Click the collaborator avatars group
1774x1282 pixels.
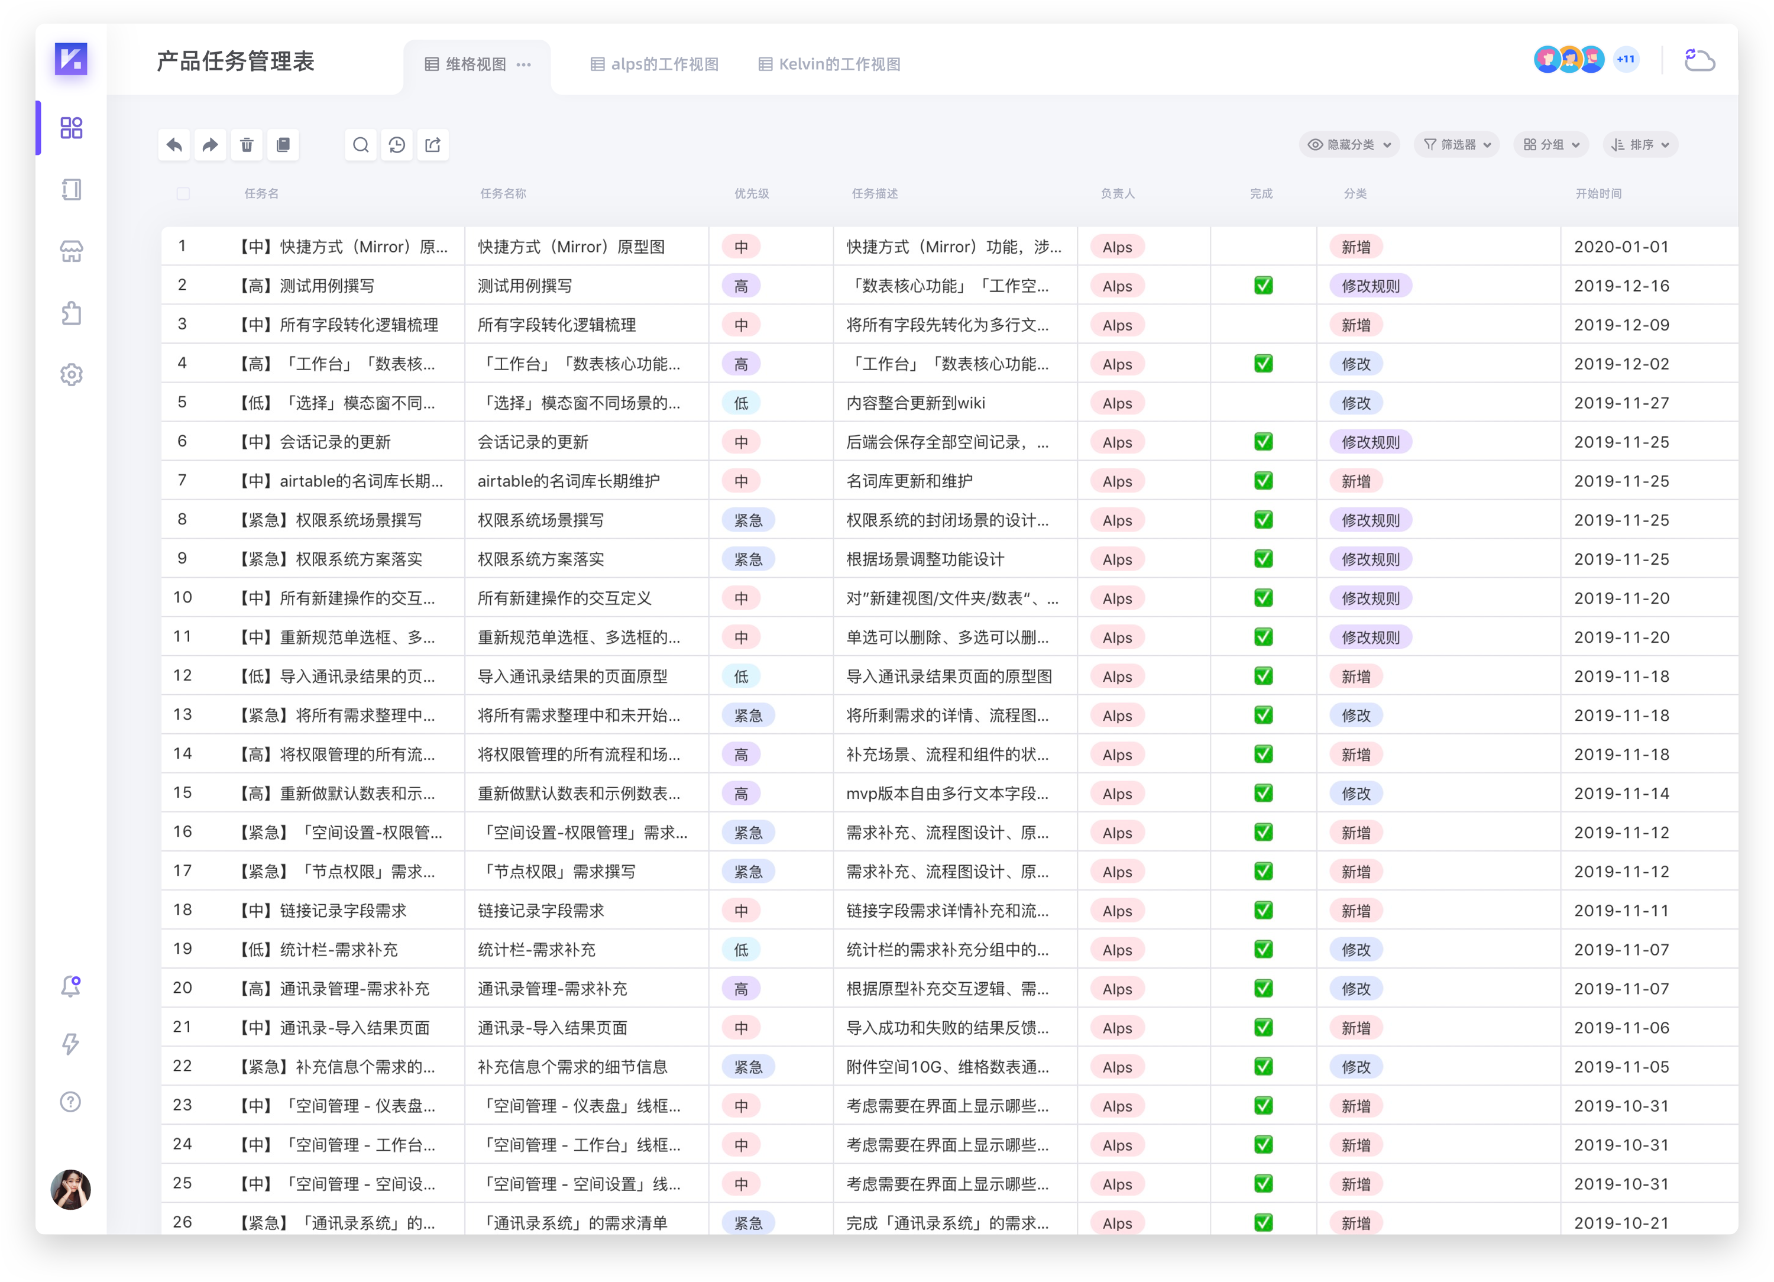(1569, 60)
